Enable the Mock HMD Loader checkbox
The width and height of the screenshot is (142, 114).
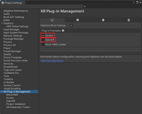[x=43, y=44]
